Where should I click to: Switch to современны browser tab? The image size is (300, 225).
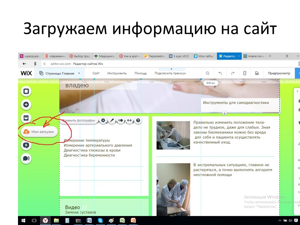click(x=55, y=56)
